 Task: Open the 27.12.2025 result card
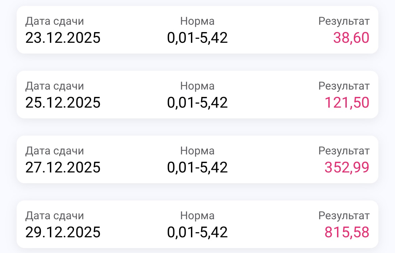(198, 159)
